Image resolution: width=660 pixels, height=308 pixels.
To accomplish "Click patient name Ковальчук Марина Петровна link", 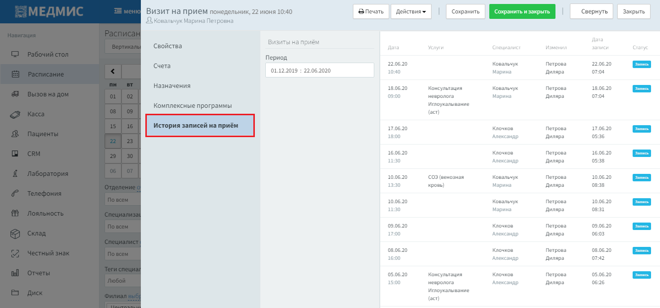I will [193, 21].
